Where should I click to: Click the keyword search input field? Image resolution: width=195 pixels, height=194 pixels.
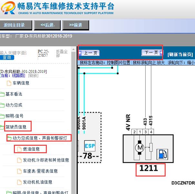pos(13,53)
